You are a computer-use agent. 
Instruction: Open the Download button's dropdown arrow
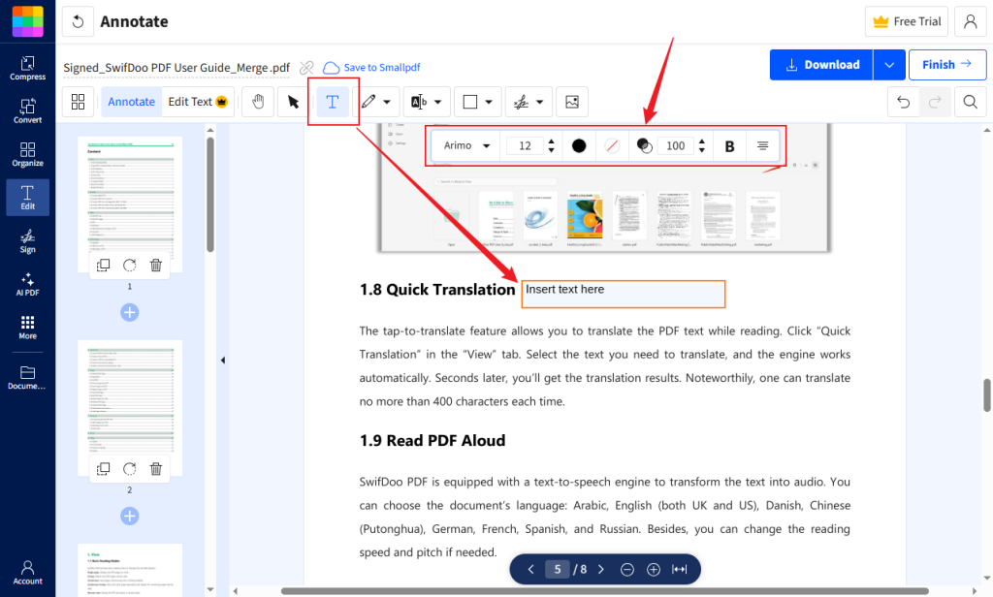pos(889,64)
